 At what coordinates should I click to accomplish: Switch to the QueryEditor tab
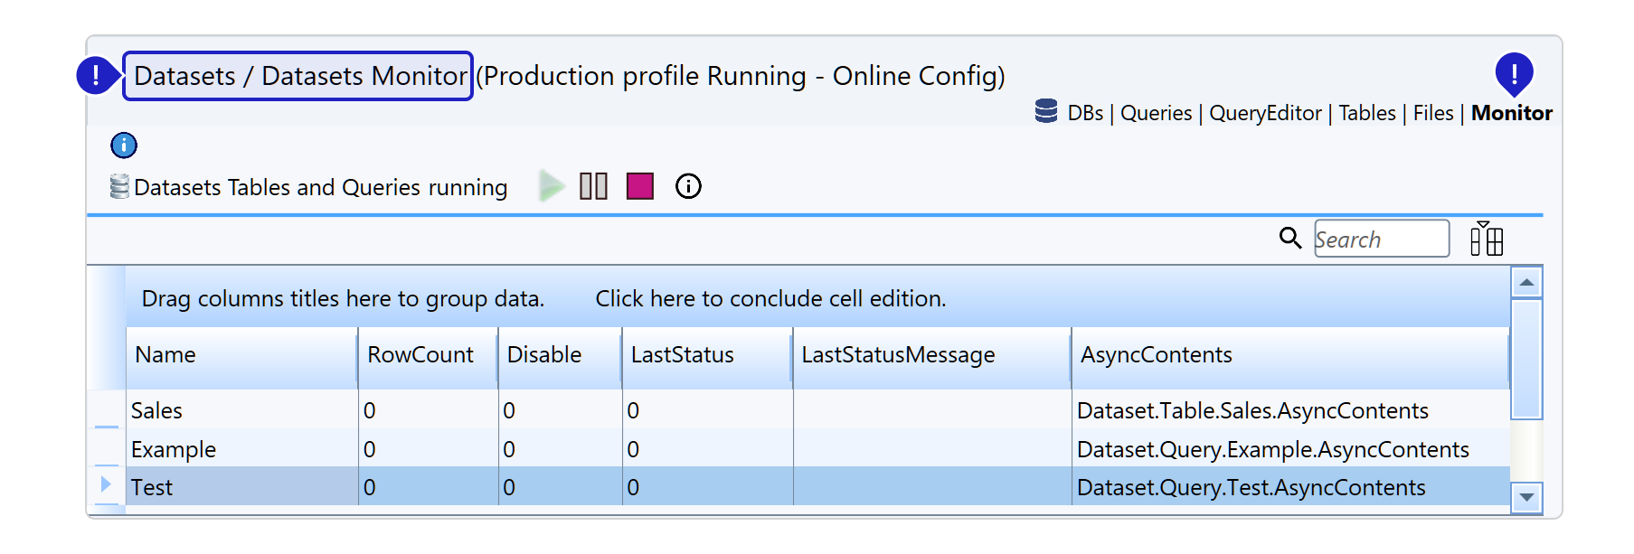point(1265,113)
